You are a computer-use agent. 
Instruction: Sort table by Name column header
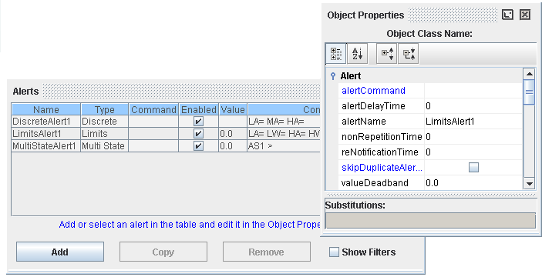pyautogui.click(x=46, y=109)
